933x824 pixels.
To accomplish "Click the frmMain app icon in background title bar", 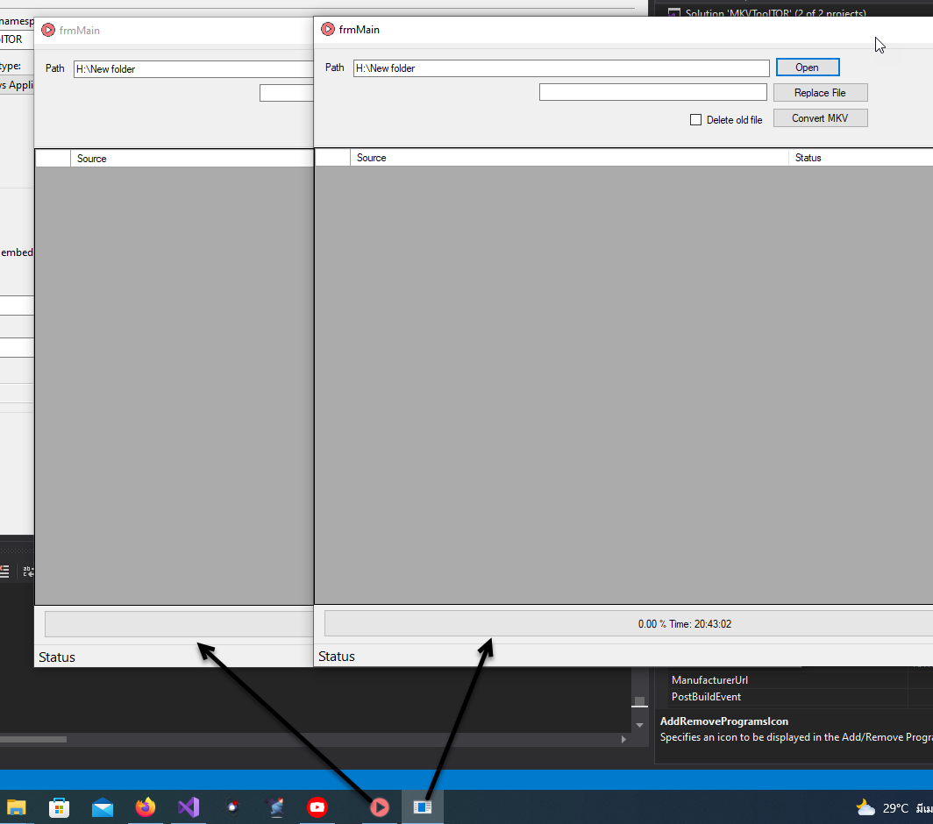I will [48, 30].
